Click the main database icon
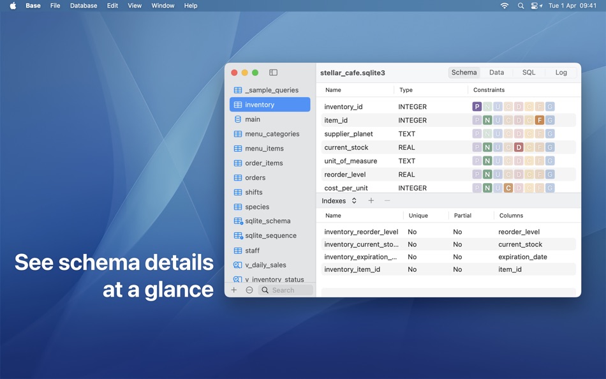The height and width of the screenshot is (379, 606). point(238,119)
